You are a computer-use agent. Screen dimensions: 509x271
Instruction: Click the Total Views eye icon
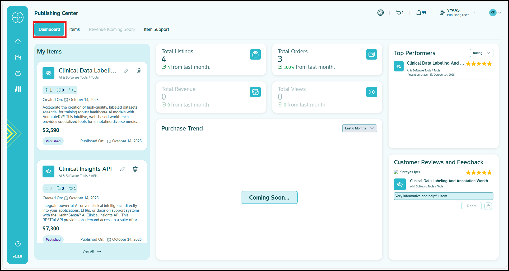[x=371, y=92]
